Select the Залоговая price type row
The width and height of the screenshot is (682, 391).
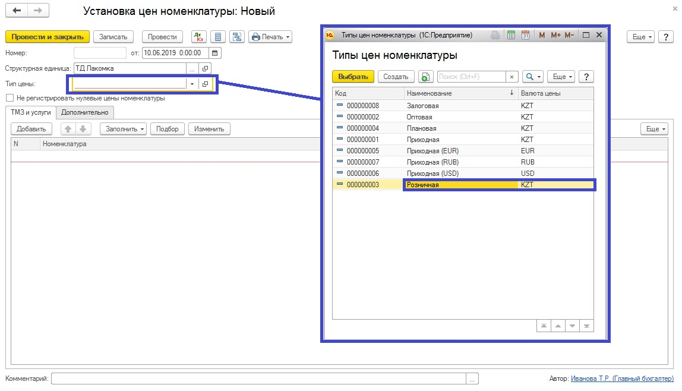pyautogui.click(x=463, y=106)
